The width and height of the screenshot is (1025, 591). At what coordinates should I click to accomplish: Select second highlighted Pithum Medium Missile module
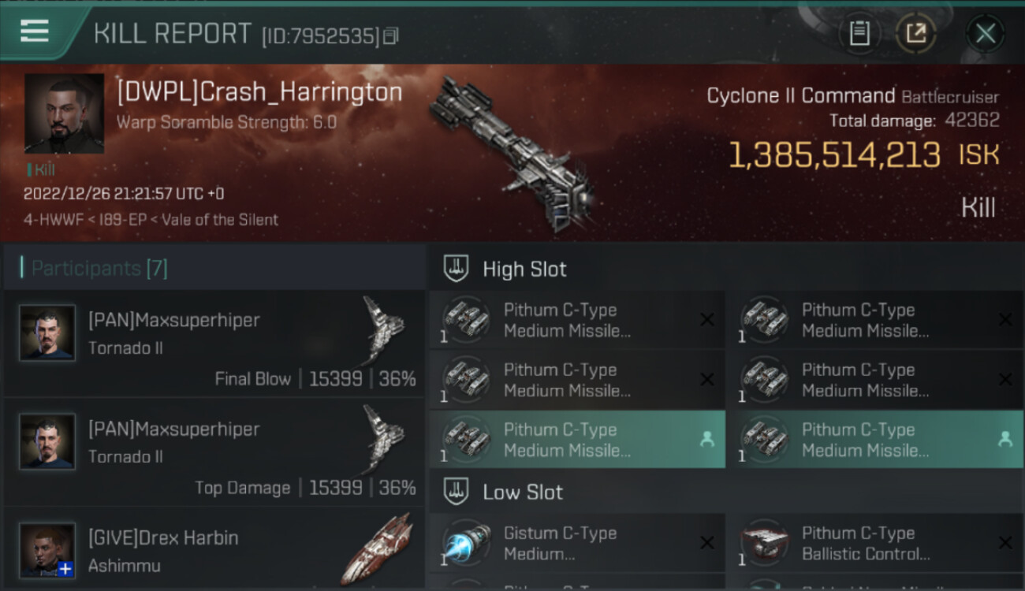point(874,440)
